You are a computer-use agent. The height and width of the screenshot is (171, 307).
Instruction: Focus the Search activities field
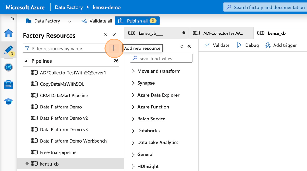click(161, 58)
